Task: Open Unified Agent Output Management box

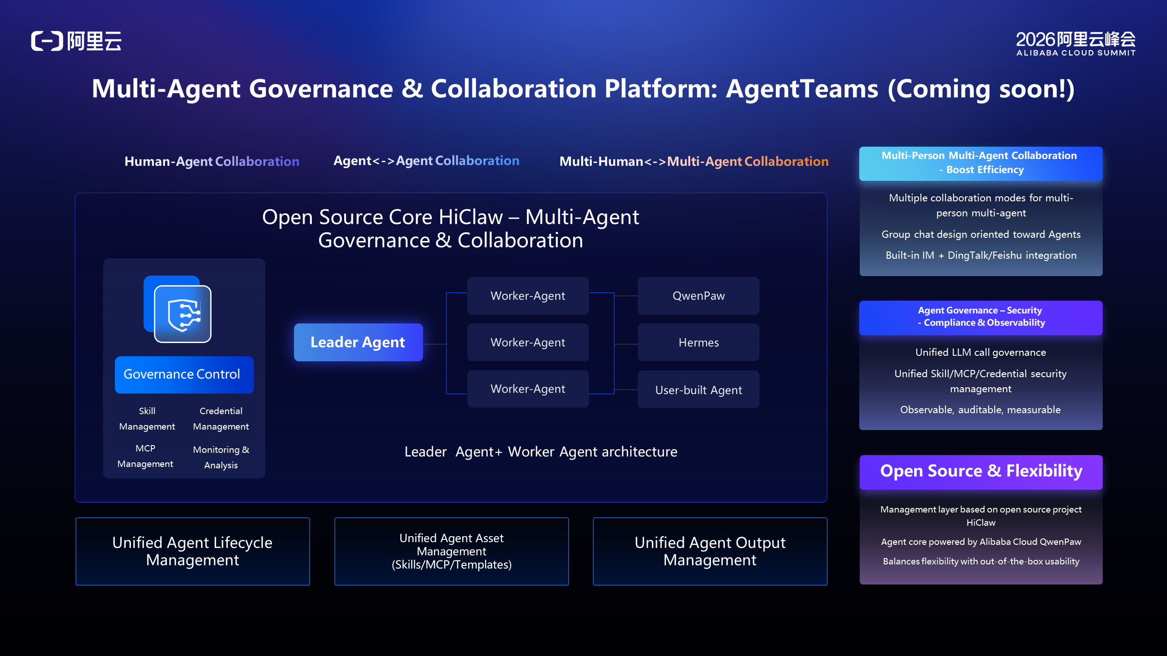Action: click(710, 551)
